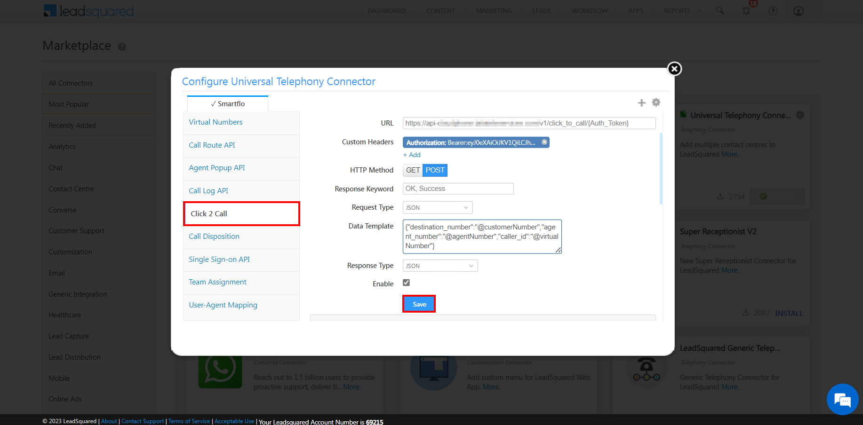Open Universal Telephony Connector card gear
The height and width of the screenshot is (425, 863).
point(800,115)
